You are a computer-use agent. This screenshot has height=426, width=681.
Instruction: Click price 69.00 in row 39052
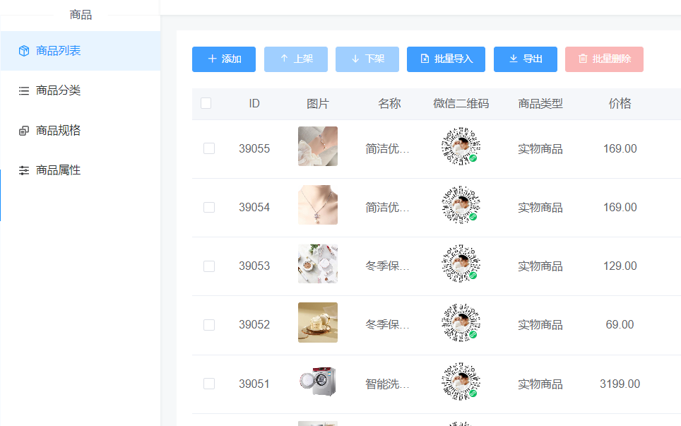point(620,325)
